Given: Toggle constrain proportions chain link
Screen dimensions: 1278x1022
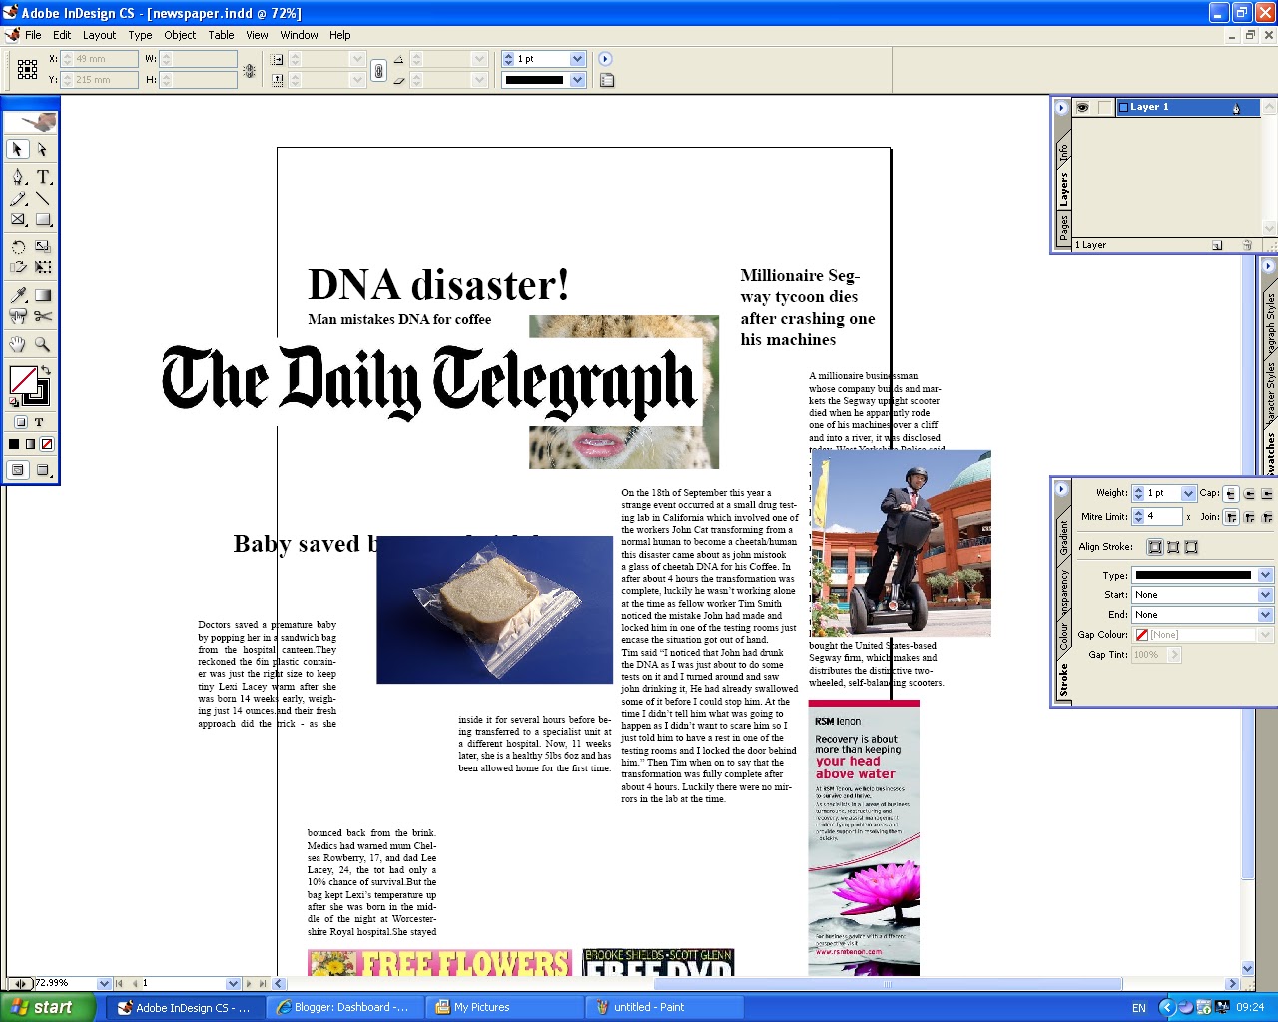Looking at the screenshot, I should click(x=378, y=70).
